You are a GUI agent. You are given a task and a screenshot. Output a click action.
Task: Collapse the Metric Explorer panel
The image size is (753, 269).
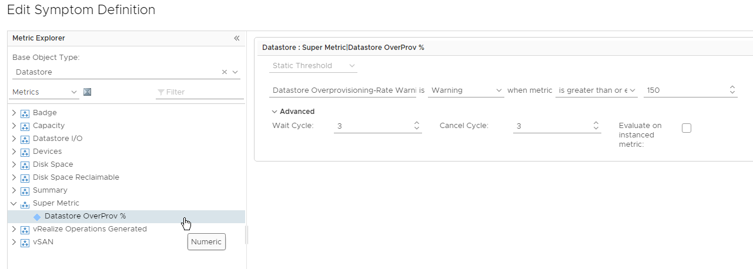pos(236,38)
